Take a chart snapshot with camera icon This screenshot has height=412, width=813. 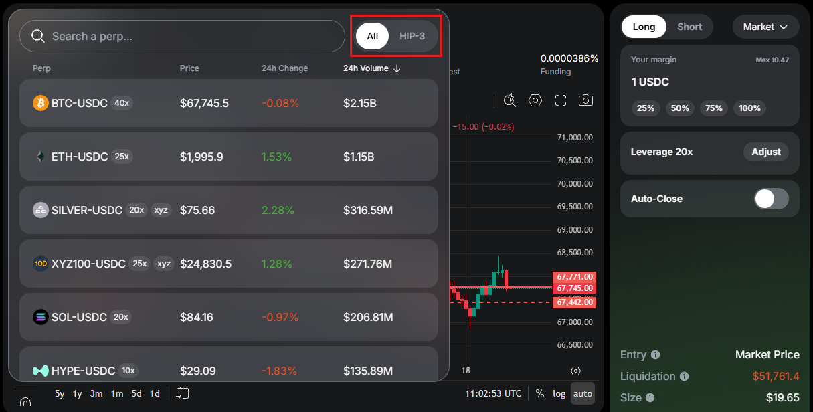585,100
